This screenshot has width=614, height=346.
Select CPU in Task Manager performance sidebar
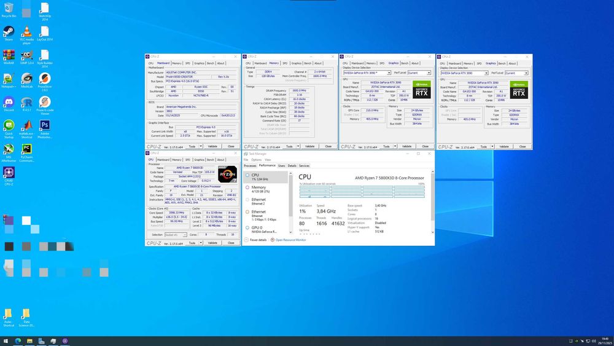(x=266, y=177)
